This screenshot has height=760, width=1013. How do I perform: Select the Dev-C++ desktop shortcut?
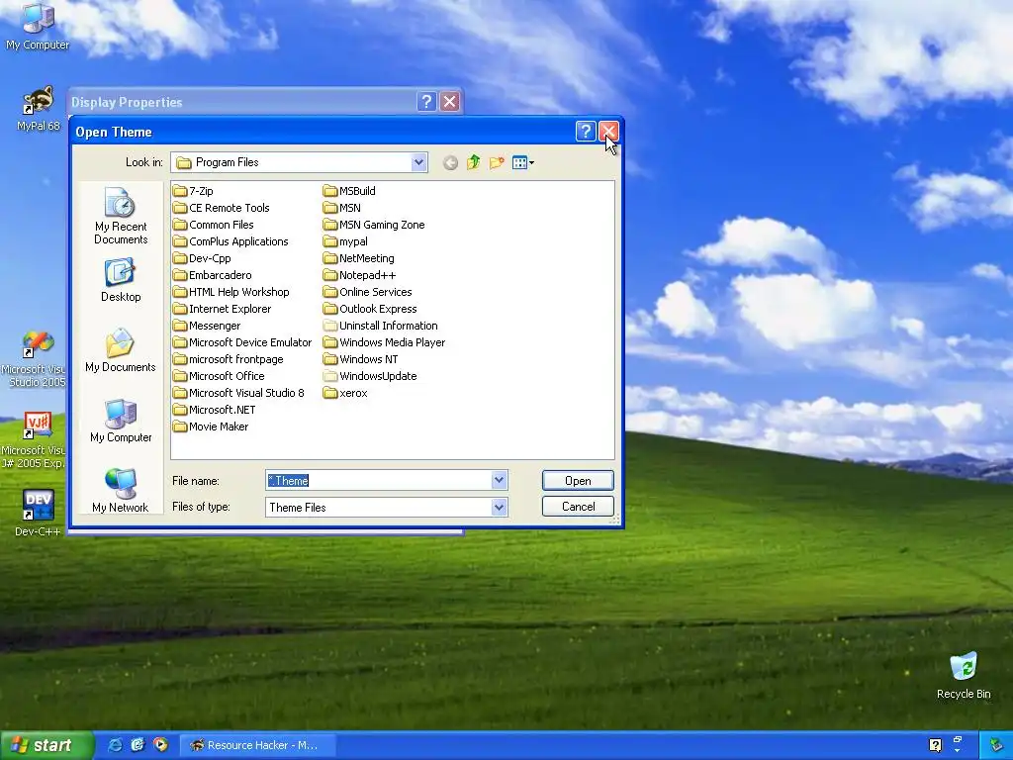[38, 514]
